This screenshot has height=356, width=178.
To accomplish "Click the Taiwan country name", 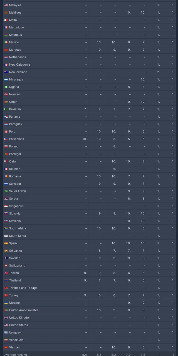I will (14, 273).
